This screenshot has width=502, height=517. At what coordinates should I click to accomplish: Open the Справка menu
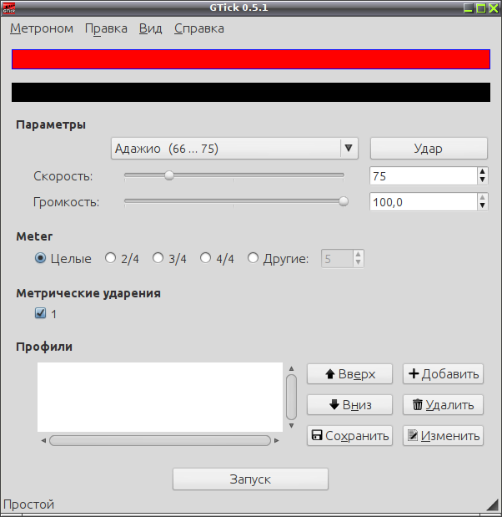[199, 28]
